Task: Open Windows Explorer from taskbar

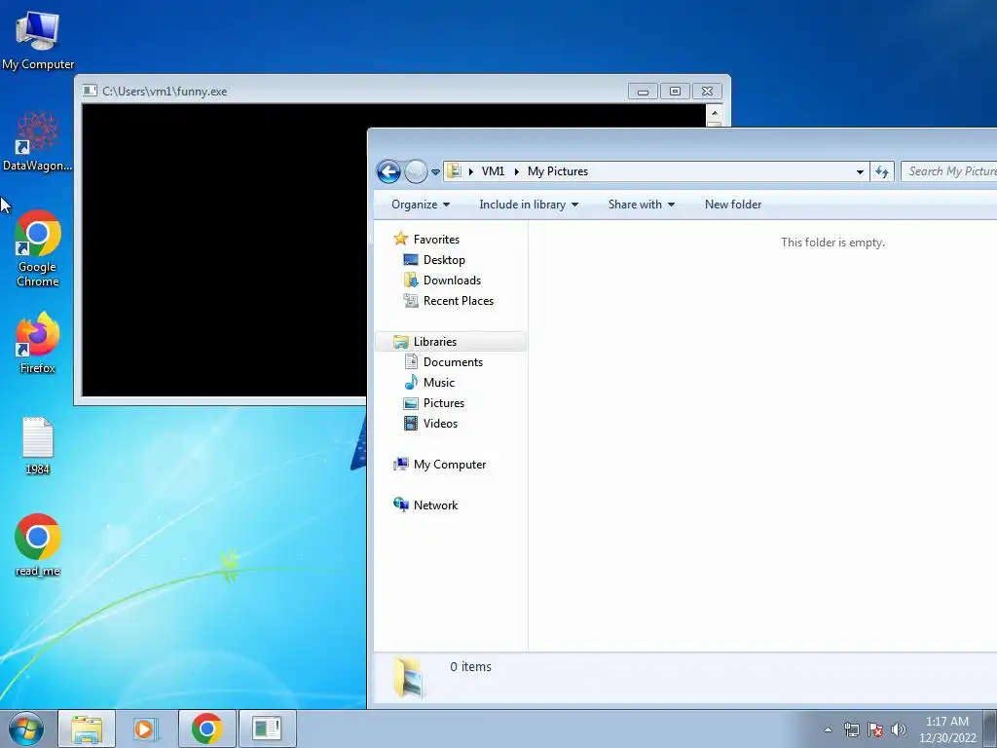Action: point(87,729)
